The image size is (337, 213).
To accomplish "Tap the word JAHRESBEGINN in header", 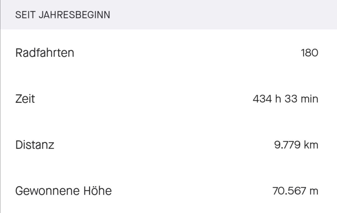I will tap(74, 15).
